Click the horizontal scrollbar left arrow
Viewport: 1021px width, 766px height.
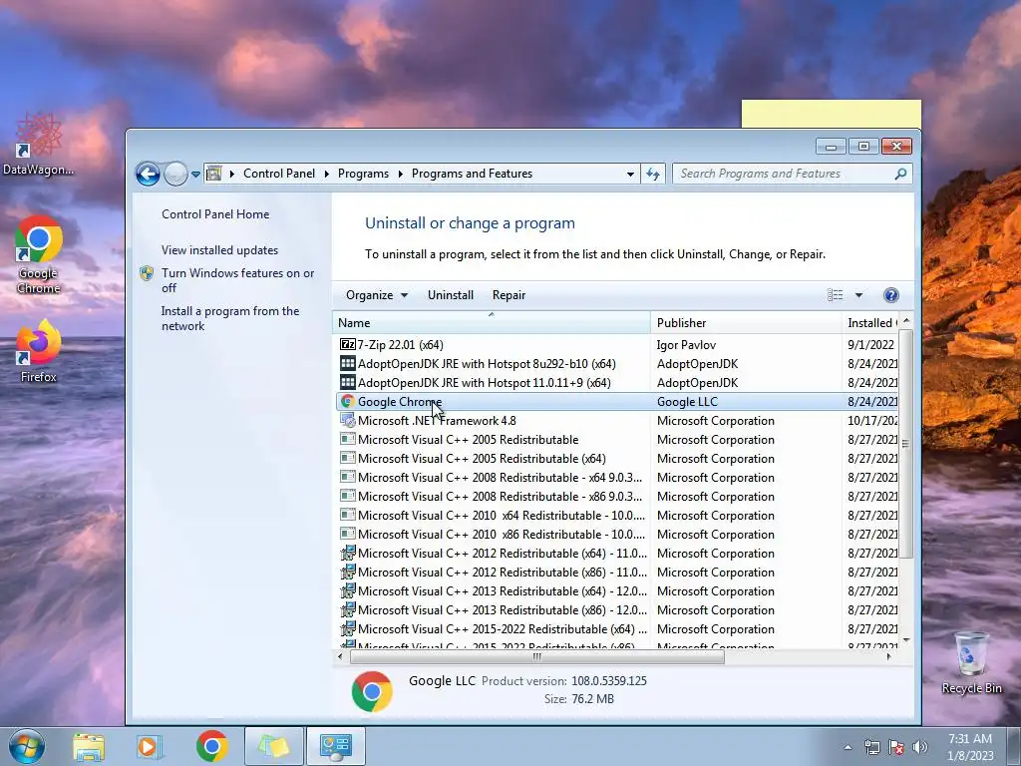[340, 656]
